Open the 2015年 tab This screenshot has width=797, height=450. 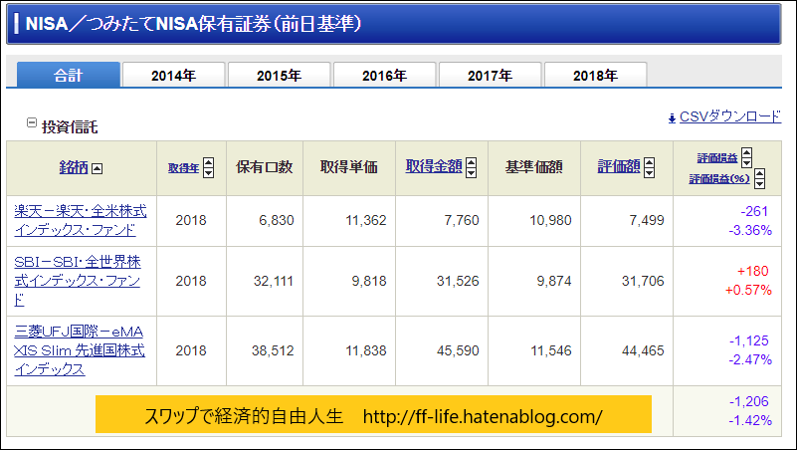[279, 76]
